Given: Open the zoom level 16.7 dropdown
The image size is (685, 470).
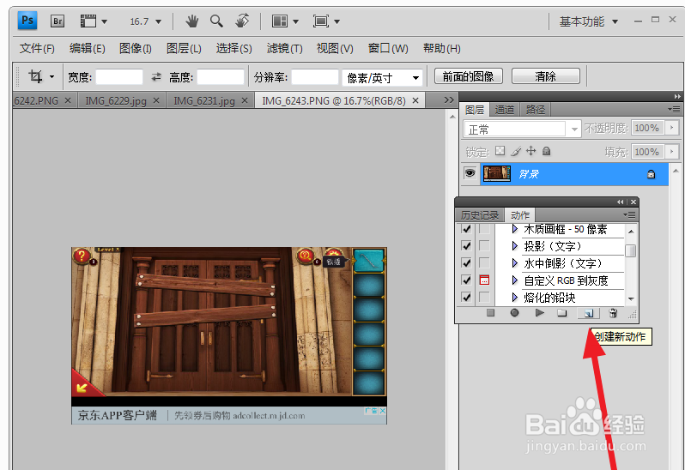Looking at the screenshot, I should 158,21.
